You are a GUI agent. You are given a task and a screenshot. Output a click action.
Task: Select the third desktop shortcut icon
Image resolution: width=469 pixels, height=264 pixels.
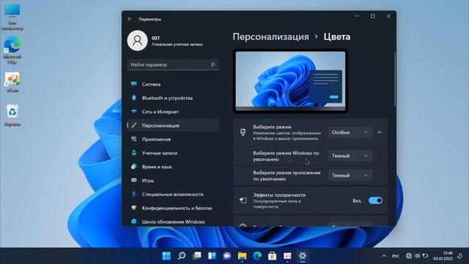click(x=12, y=82)
